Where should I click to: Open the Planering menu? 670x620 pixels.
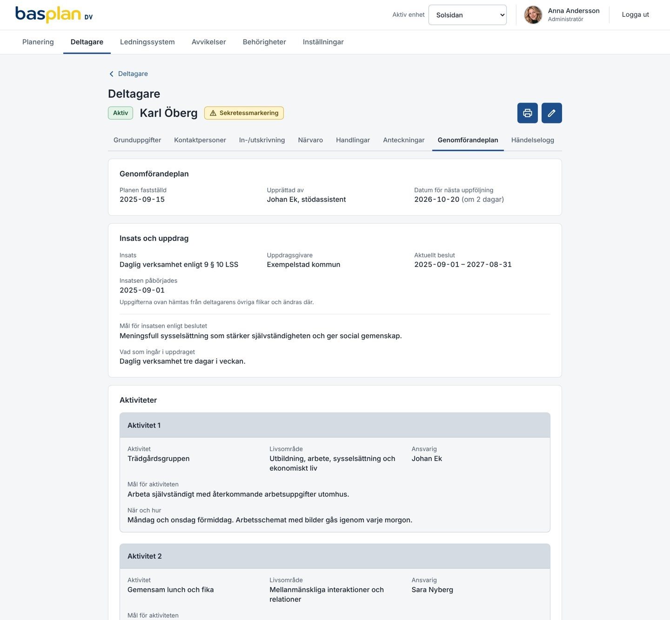pos(38,42)
